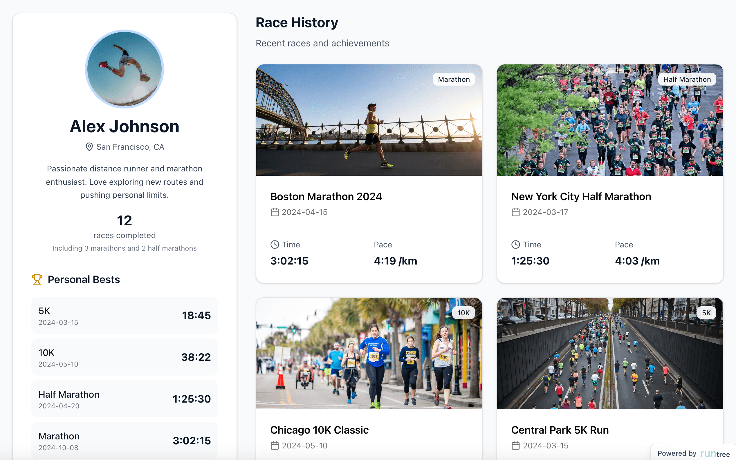This screenshot has width=736, height=460.
Task: Click the gold Personal Bests trophy icon
Action: tap(37, 279)
